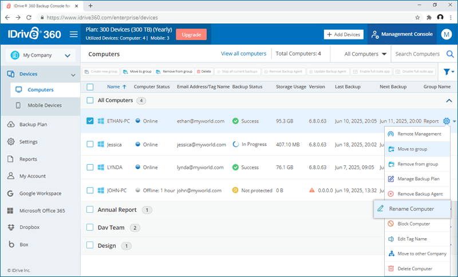Screen dimensions: 458x277
Task: Click the Upgrade button
Action: (x=191, y=34)
